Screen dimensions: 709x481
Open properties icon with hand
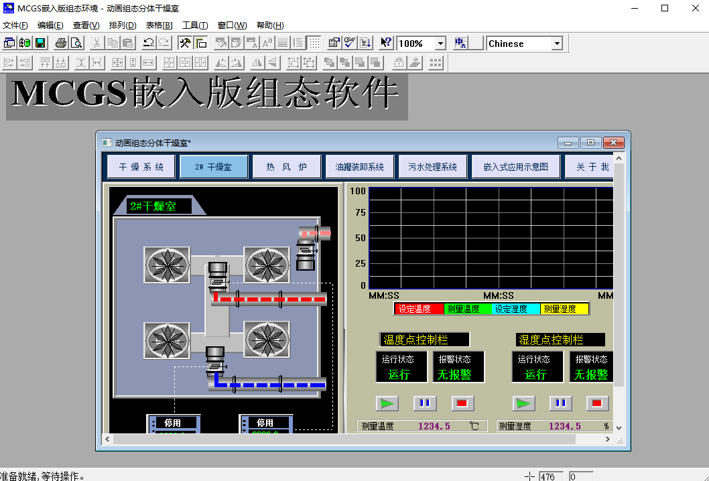click(x=334, y=43)
